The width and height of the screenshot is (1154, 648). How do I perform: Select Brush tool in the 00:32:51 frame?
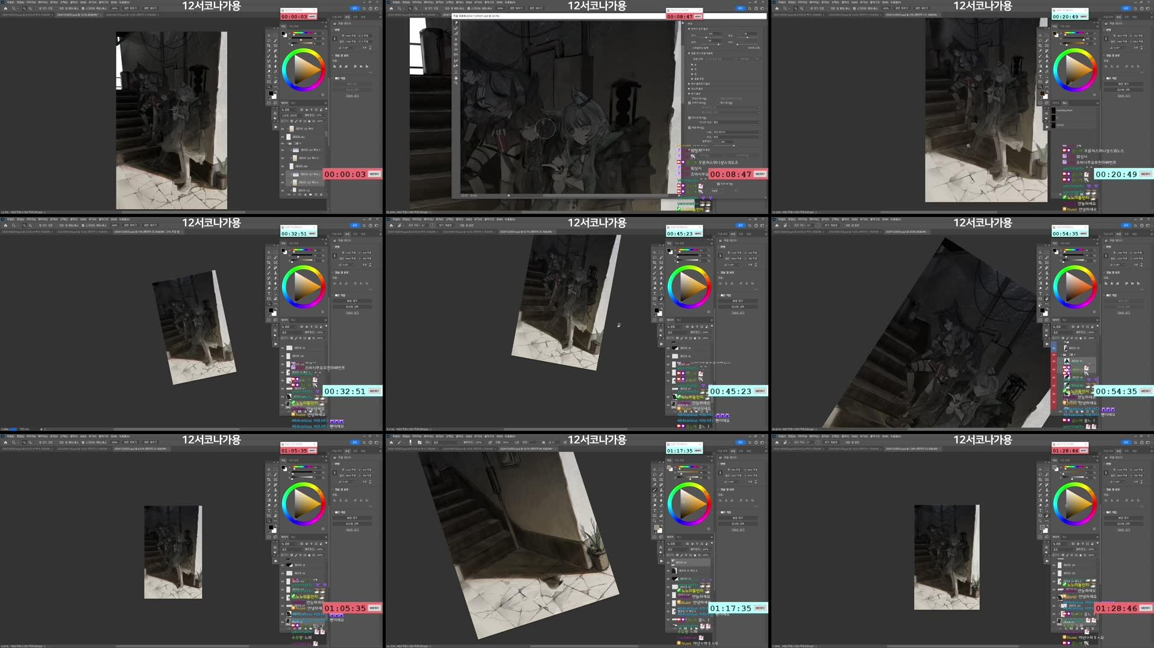(x=269, y=273)
